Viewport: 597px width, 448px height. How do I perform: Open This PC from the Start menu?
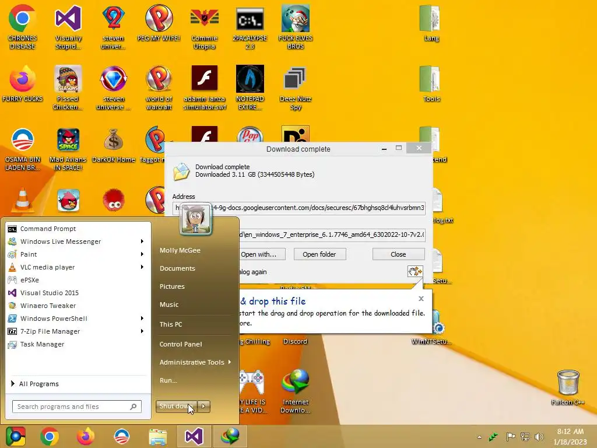(171, 324)
